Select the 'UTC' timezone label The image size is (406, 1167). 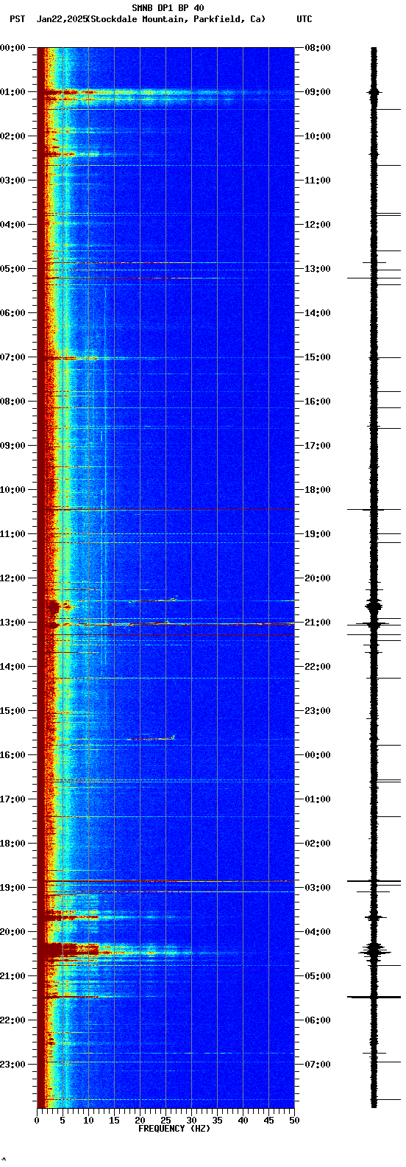[x=304, y=19]
